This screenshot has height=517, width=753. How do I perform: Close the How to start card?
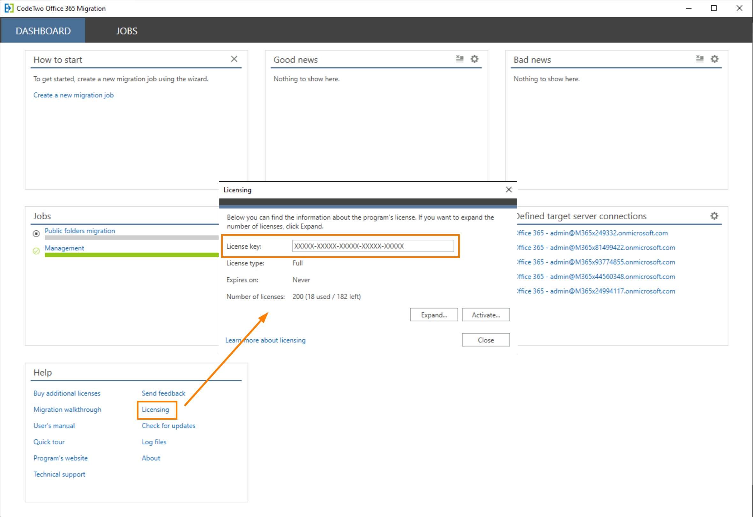coord(234,59)
